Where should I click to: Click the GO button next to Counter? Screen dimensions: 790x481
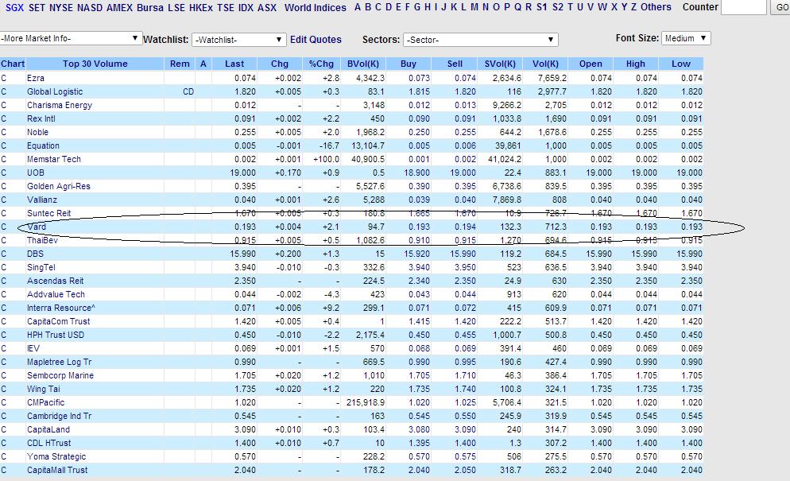point(780,7)
